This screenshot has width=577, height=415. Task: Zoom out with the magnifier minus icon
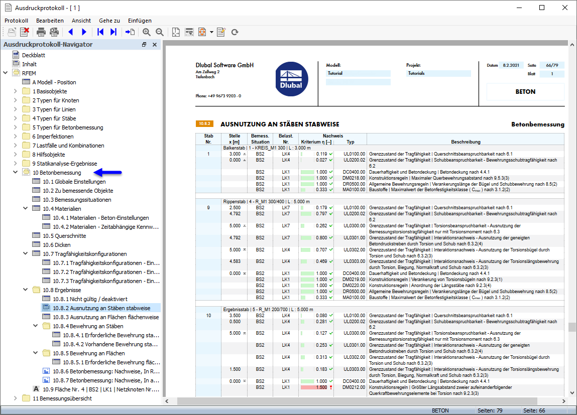[159, 32]
